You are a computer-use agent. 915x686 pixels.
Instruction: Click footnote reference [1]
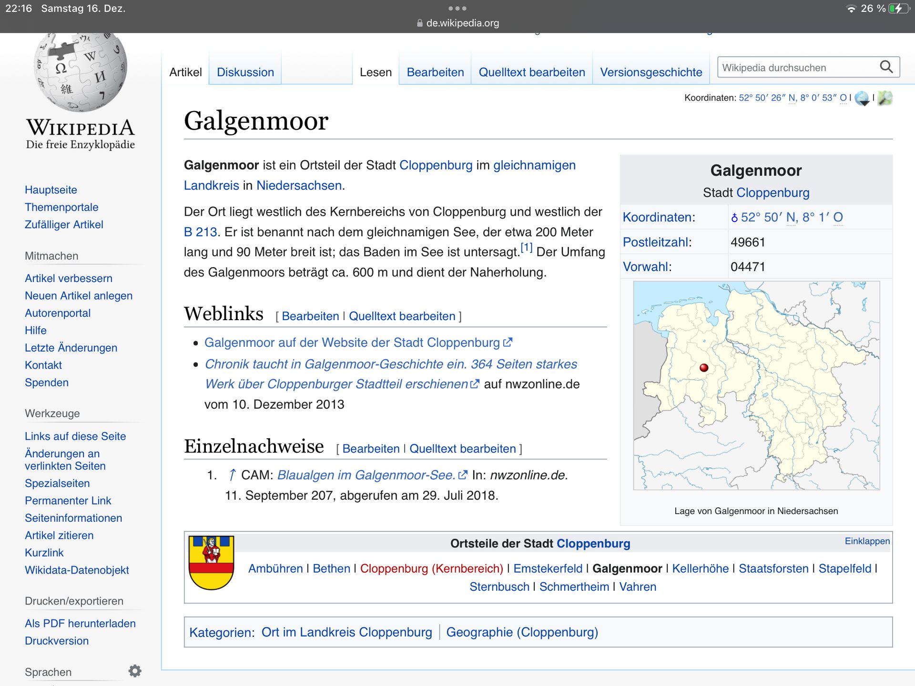526,248
